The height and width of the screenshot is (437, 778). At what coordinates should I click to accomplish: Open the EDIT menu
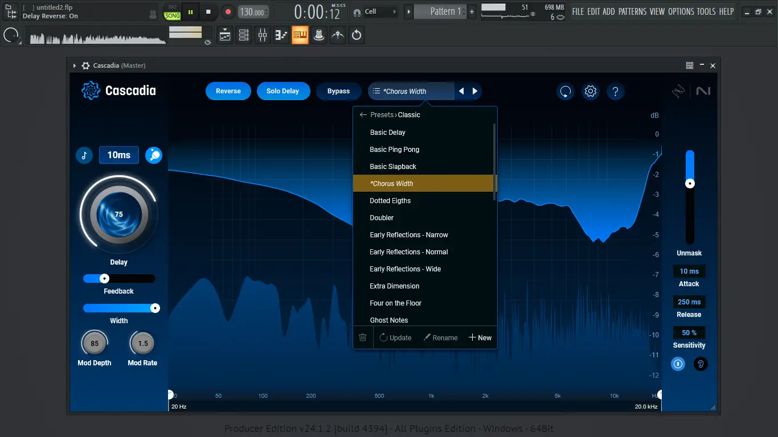tap(593, 11)
